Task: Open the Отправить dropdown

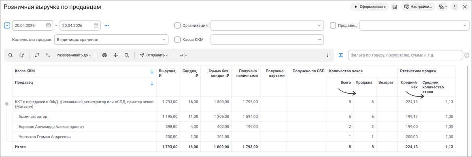Action: (x=154, y=55)
